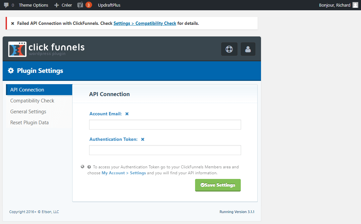Open the Créer menu

pyautogui.click(x=67, y=5)
